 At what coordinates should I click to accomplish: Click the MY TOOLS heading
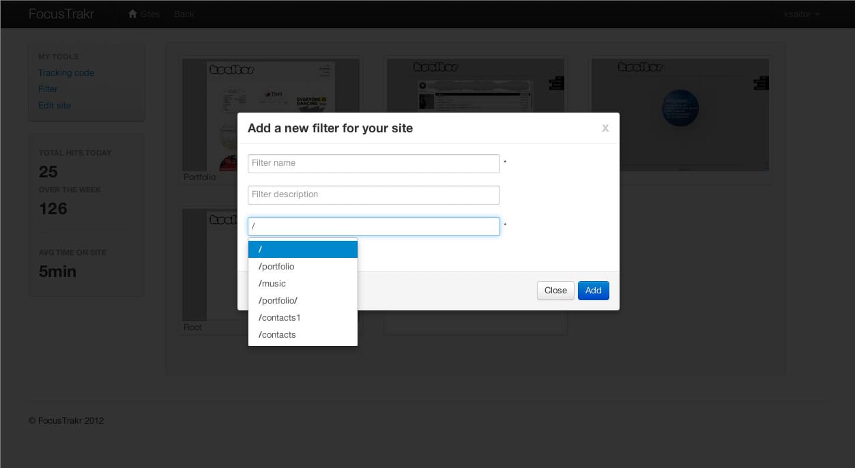pyautogui.click(x=58, y=57)
